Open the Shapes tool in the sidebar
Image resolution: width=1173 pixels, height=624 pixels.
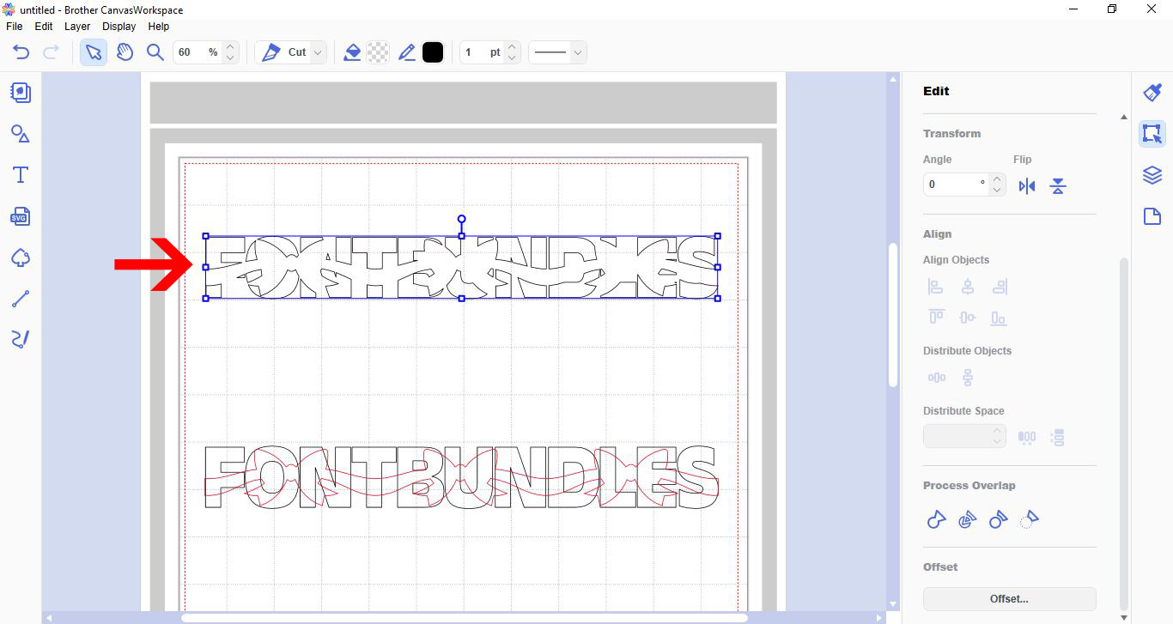[21, 134]
